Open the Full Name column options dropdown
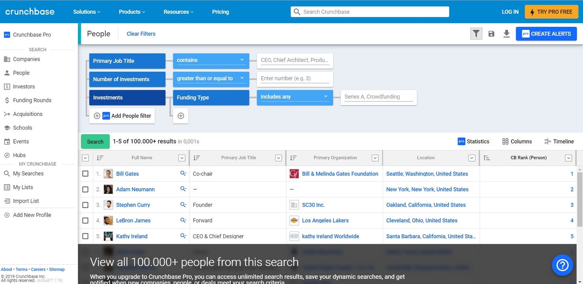Screen dimensions: 583x284 (x=182, y=158)
